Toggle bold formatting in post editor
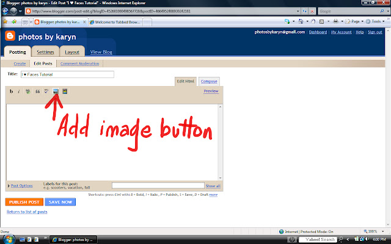This screenshot has width=391, height=244. pyautogui.click(x=11, y=91)
